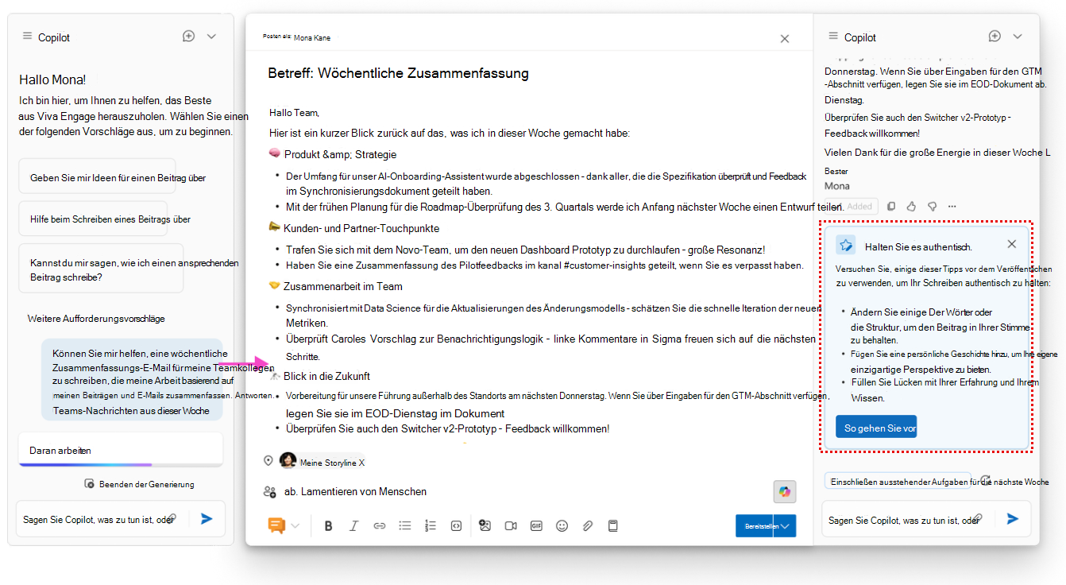Select 'Kannst du mir sagen' prompt suggestion
Image resolution: width=1066 pixels, height=585 pixels.
coord(101,269)
